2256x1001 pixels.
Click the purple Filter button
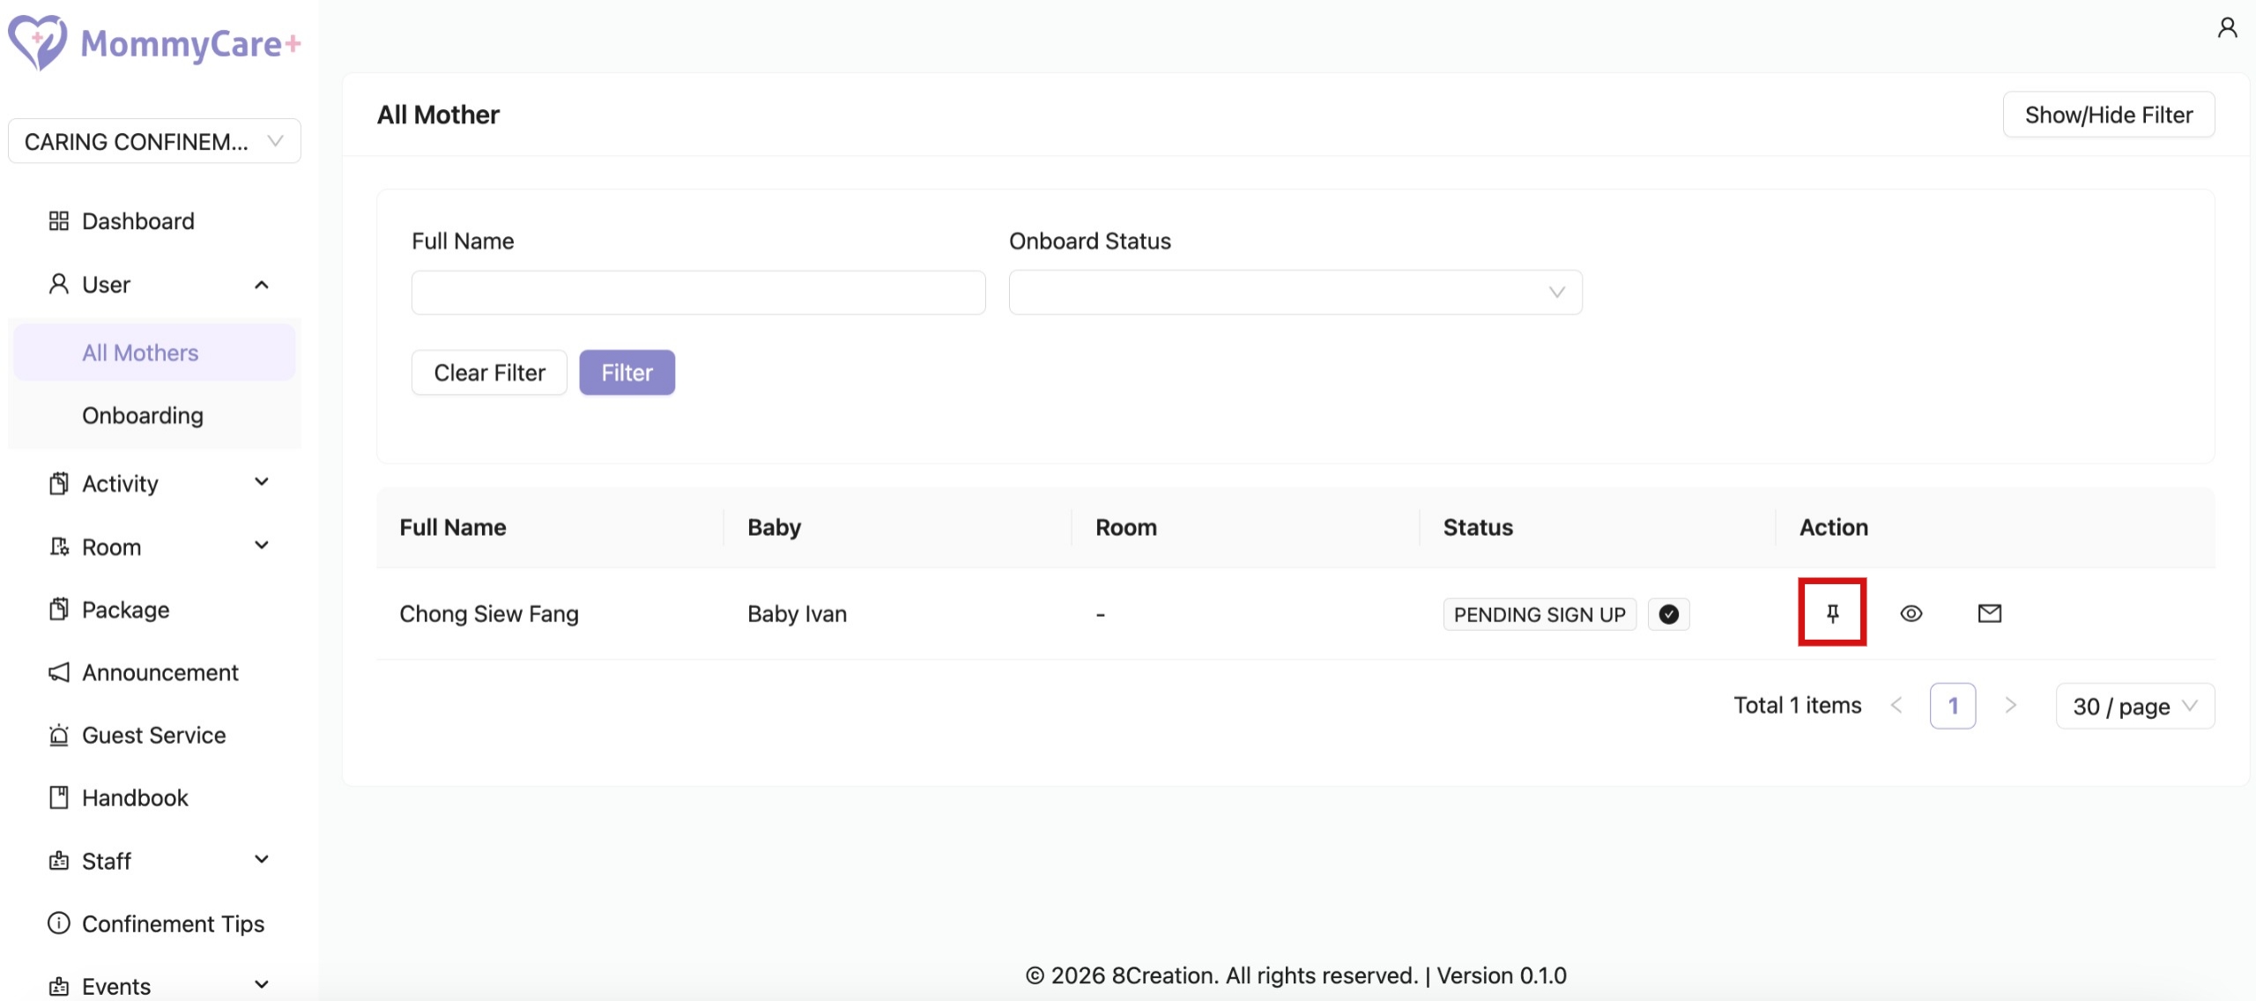pos(627,373)
